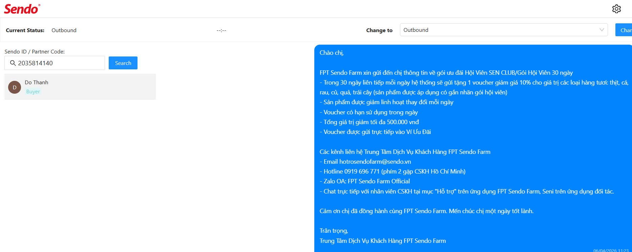Focus the Sendo ID / Partner Code field
632x252 pixels.
pos(55,63)
